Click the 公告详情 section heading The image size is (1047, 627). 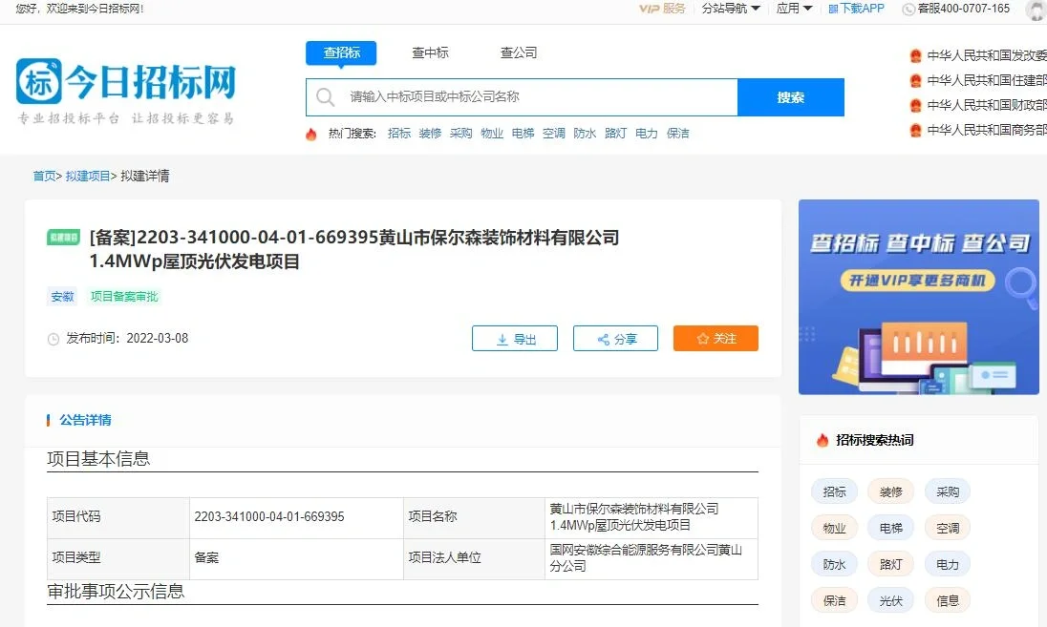coord(85,420)
